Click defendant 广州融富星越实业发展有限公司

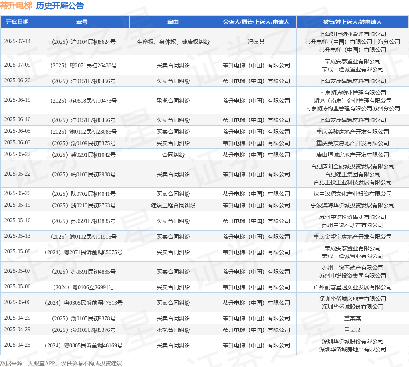pyautogui.click(x=353, y=288)
